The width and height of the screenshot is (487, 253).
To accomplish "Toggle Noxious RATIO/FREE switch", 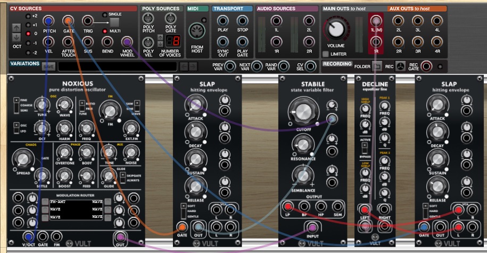I will click(82, 106).
